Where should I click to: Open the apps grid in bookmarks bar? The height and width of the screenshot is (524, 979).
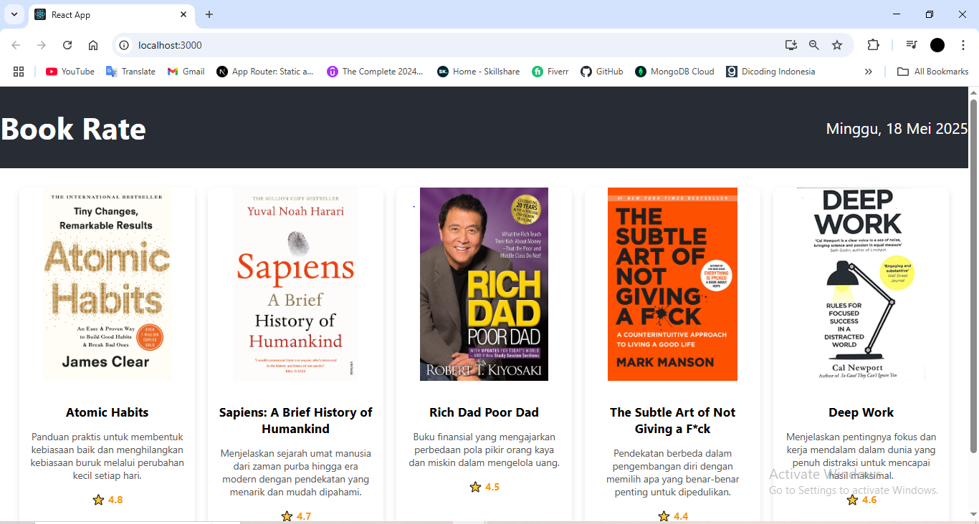[x=19, y=72]
